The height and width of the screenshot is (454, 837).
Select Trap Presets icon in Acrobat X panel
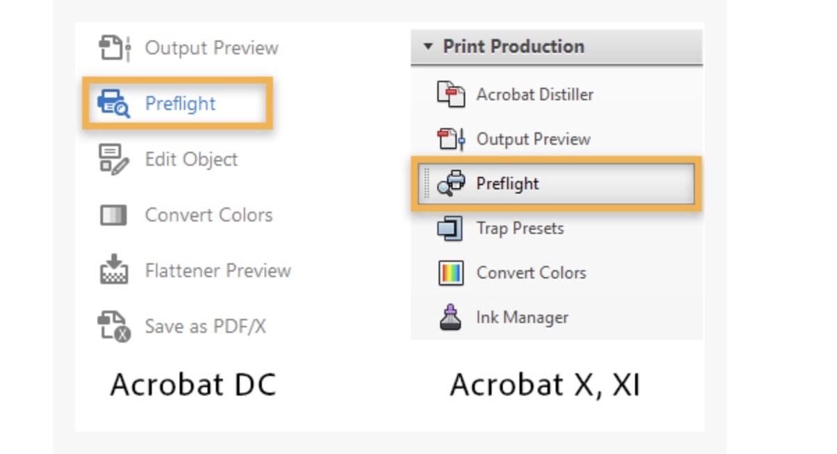coord(453,228)
